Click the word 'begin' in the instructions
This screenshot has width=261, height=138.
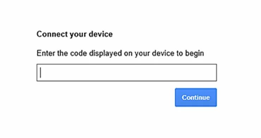pyautogui.click(x=195, y=53)
